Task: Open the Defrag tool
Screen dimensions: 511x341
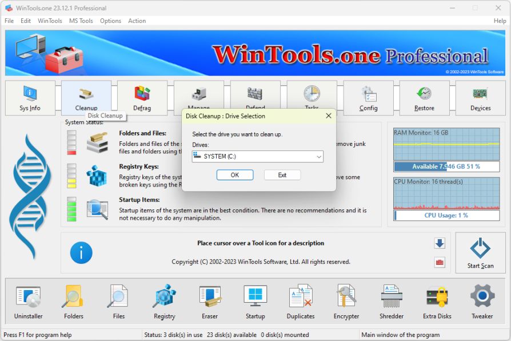Action: (142, 98)
